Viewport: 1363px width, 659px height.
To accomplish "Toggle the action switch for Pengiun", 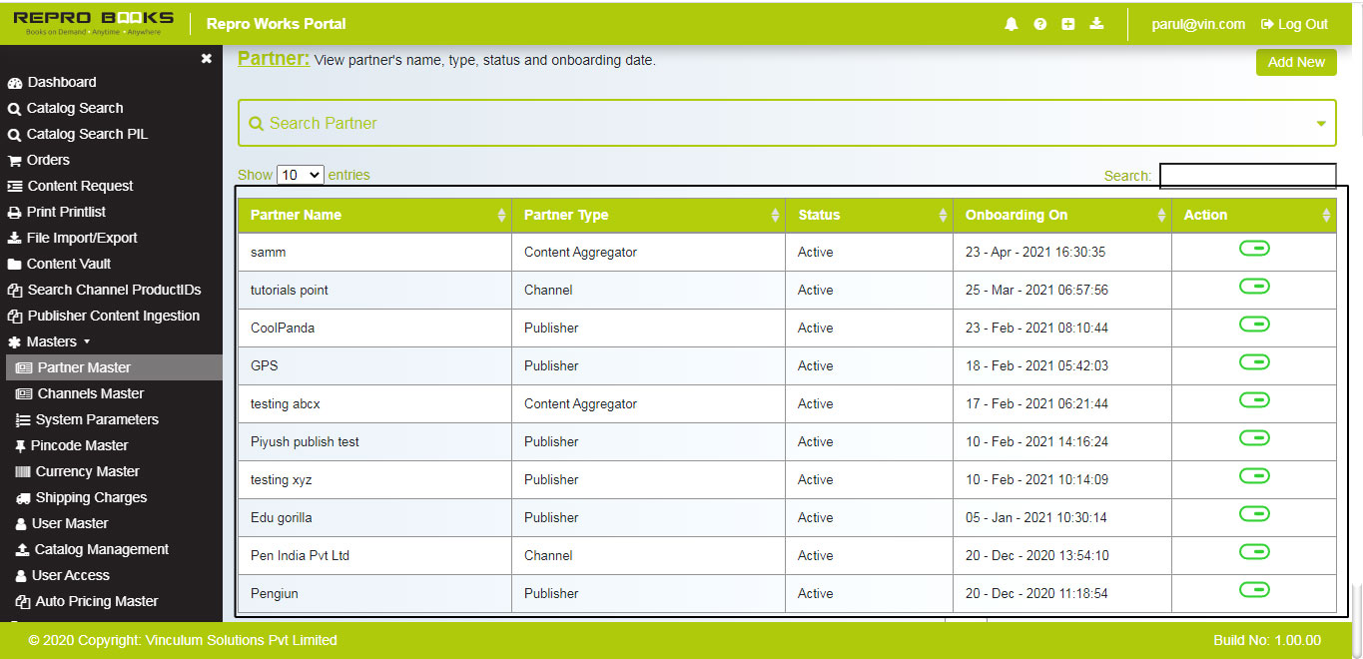I will [1254, 590].
